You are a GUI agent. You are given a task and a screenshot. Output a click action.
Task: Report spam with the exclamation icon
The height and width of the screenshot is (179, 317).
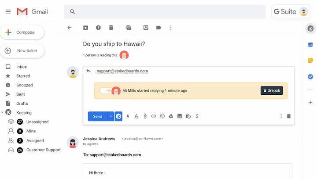98,28
